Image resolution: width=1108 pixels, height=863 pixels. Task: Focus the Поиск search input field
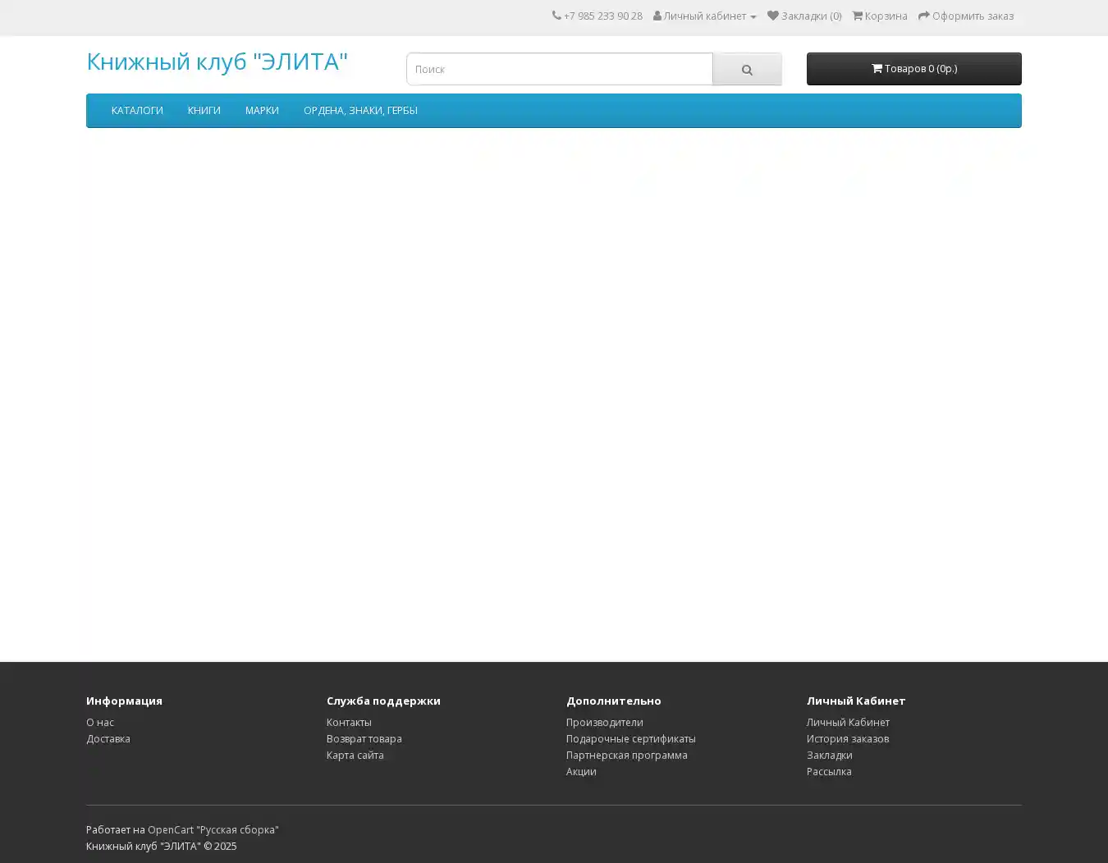560,70
